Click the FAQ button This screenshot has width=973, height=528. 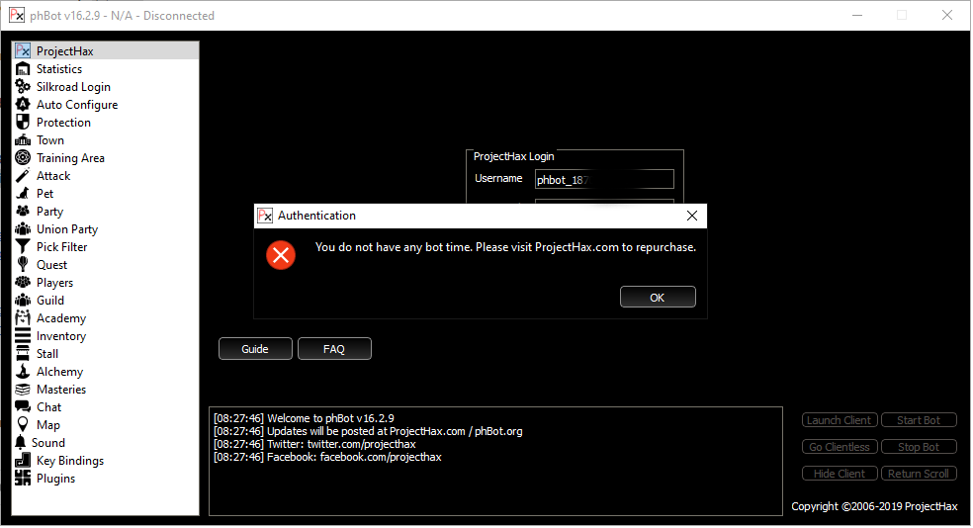coord(334,349)
